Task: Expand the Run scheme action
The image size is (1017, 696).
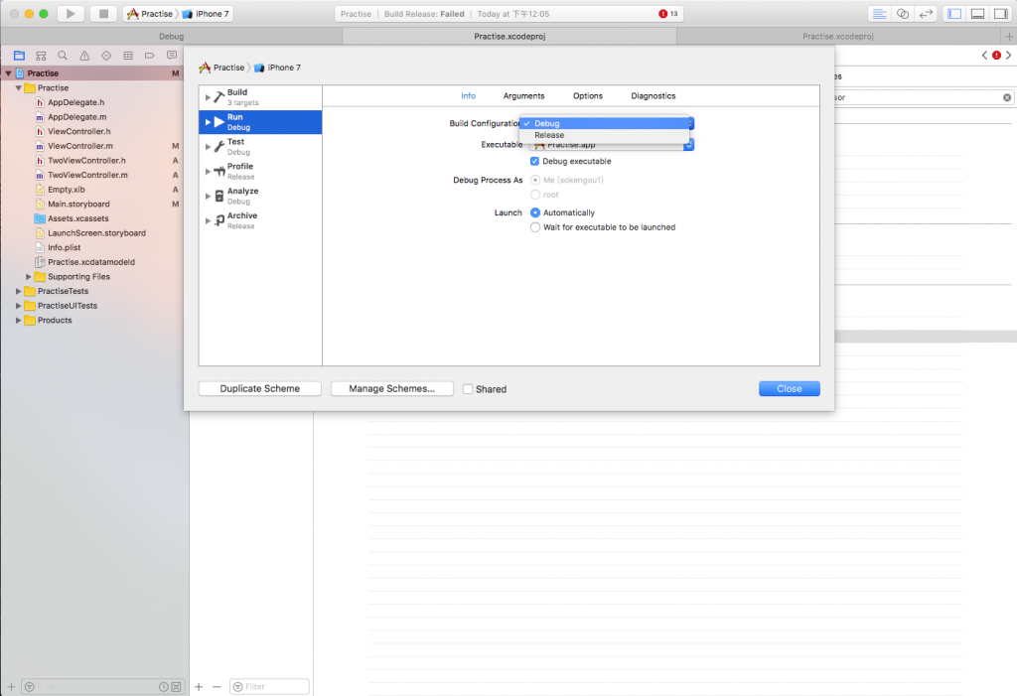Action: coord(208,122)
